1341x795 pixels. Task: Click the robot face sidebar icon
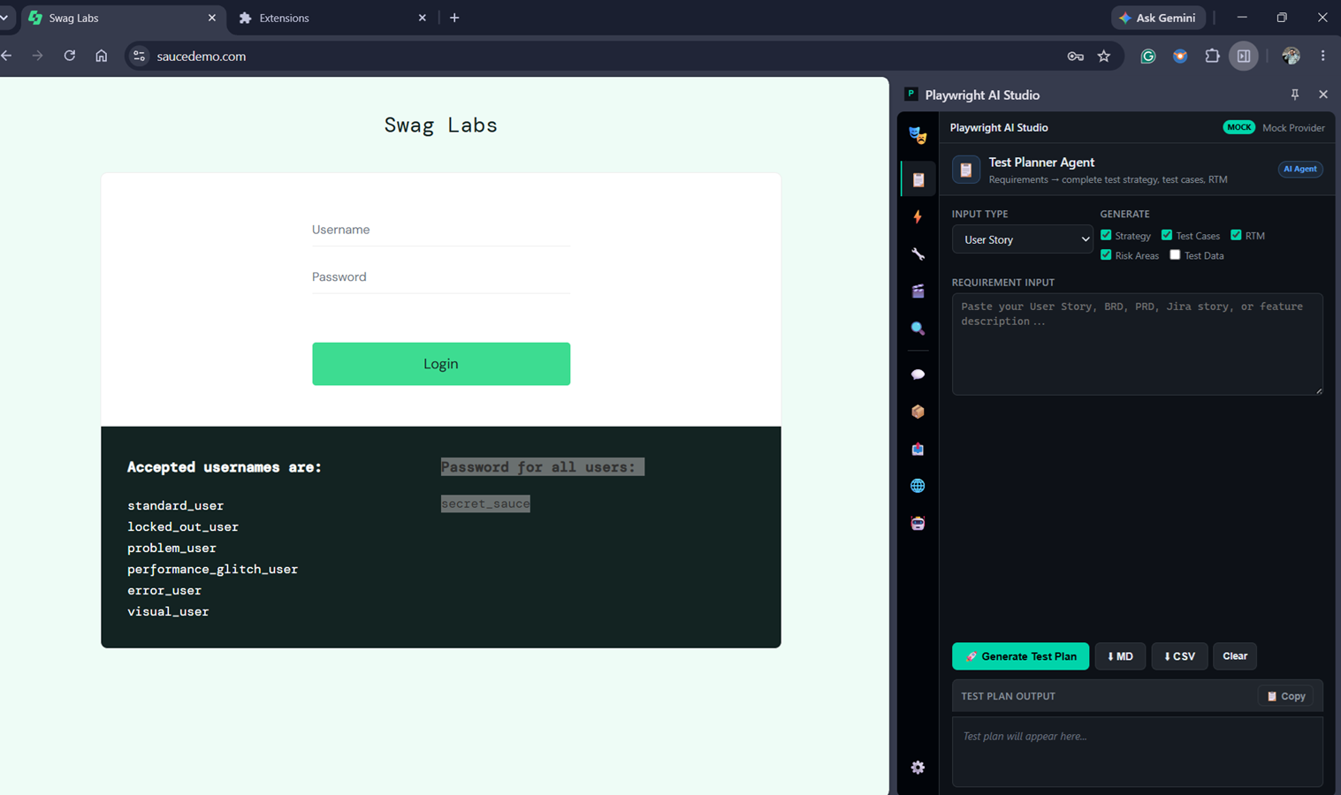coord(918,523)
